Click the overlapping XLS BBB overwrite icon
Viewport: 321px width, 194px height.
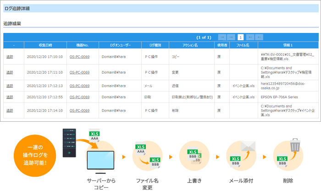point(194,156)
